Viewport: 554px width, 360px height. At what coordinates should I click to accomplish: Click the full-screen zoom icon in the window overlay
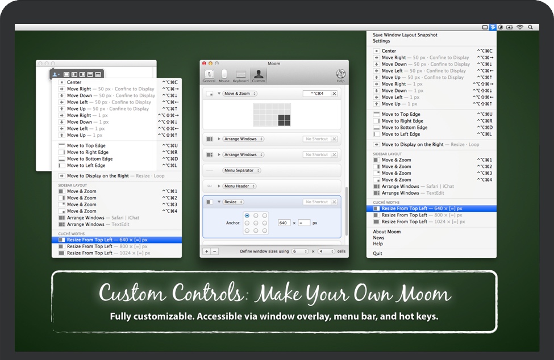pyautogui.click(x=66, y=74)
